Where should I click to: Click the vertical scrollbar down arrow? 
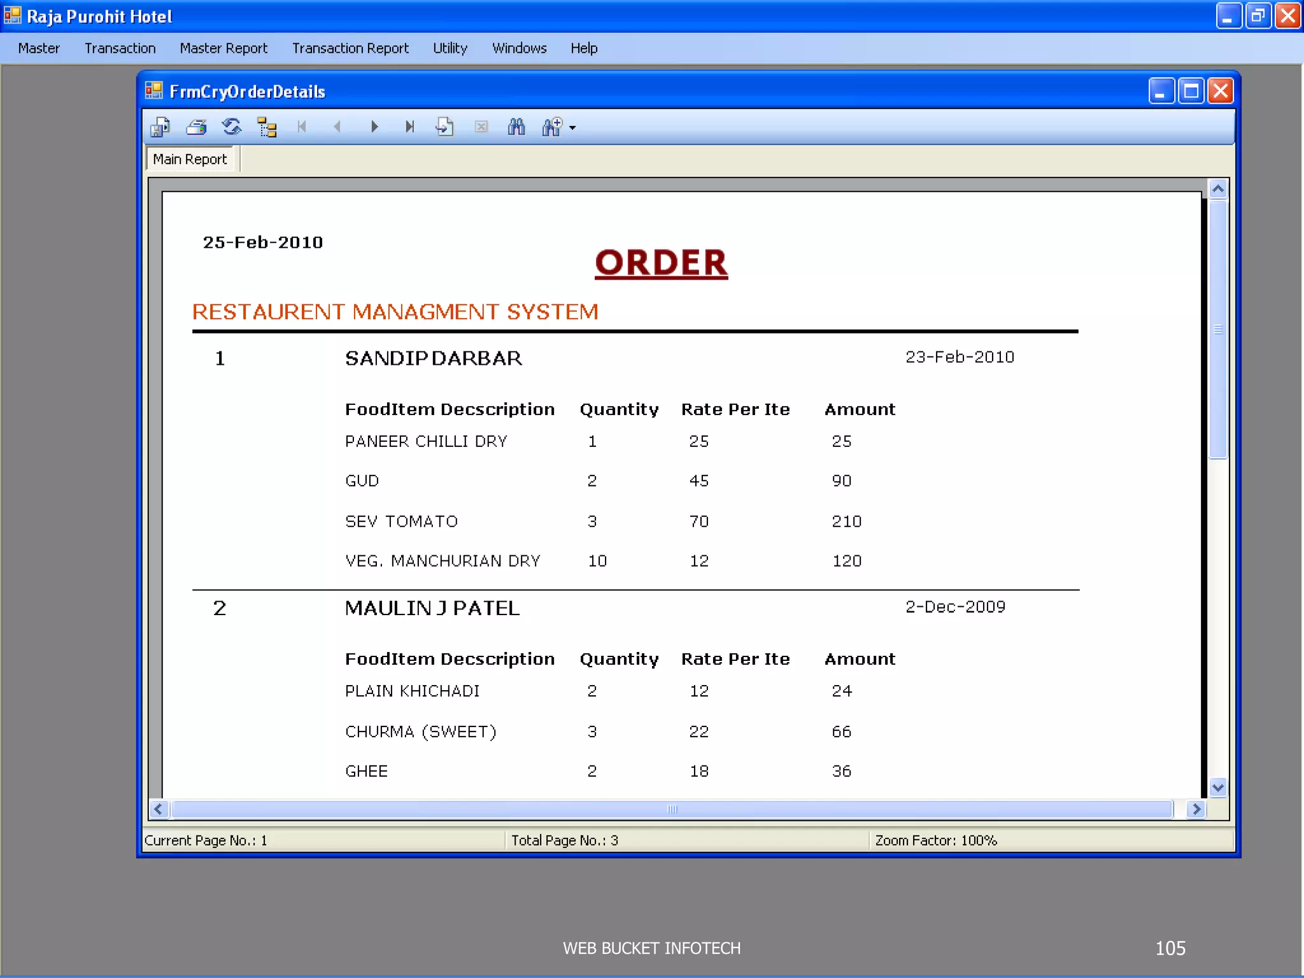point(1218,788)
